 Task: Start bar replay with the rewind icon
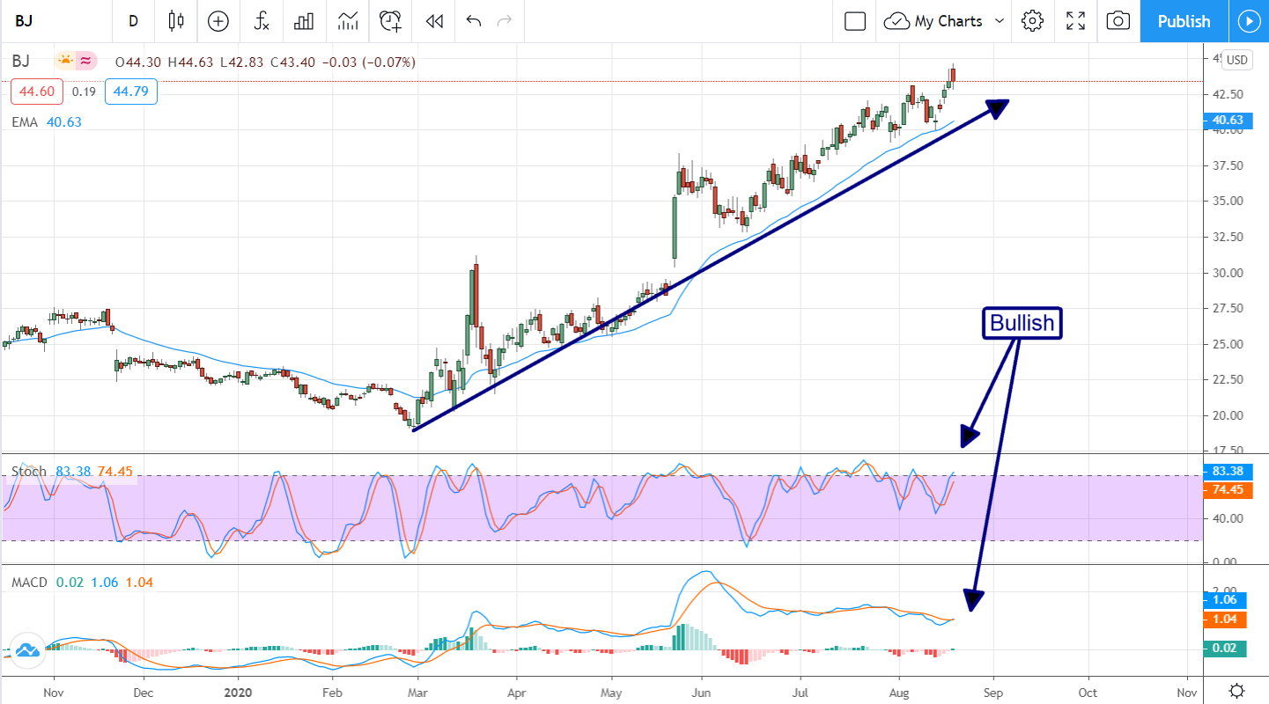[x=433, y=21]
